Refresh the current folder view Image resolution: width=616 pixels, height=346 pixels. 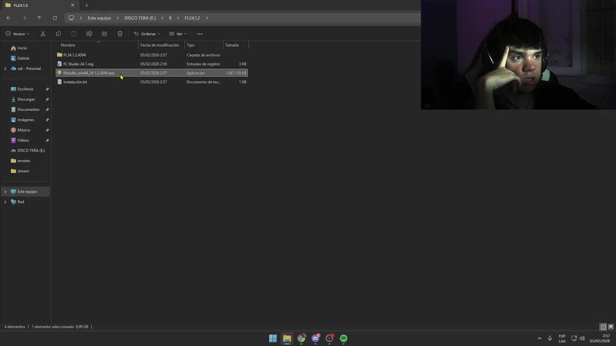pos(55,18)
